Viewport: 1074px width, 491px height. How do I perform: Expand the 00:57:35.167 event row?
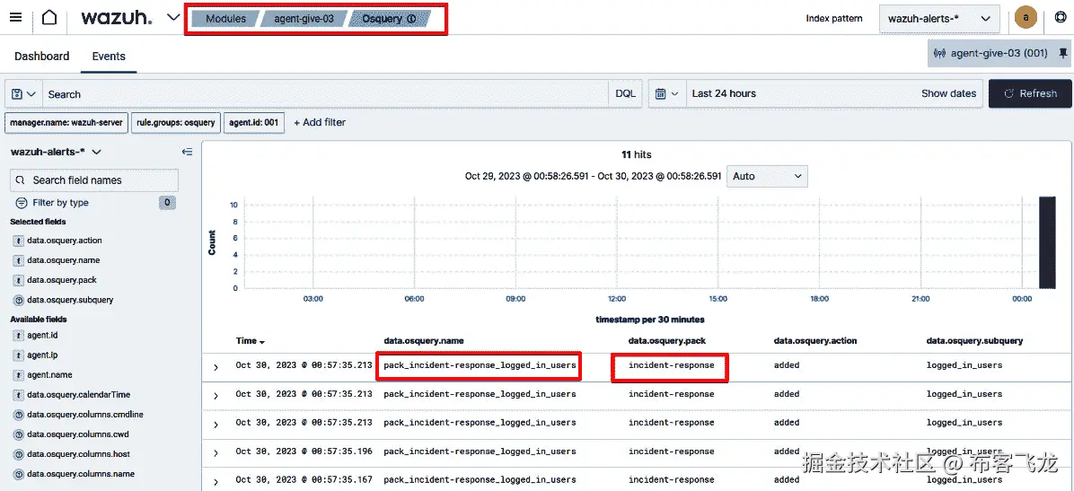click(x=216, y=482)
